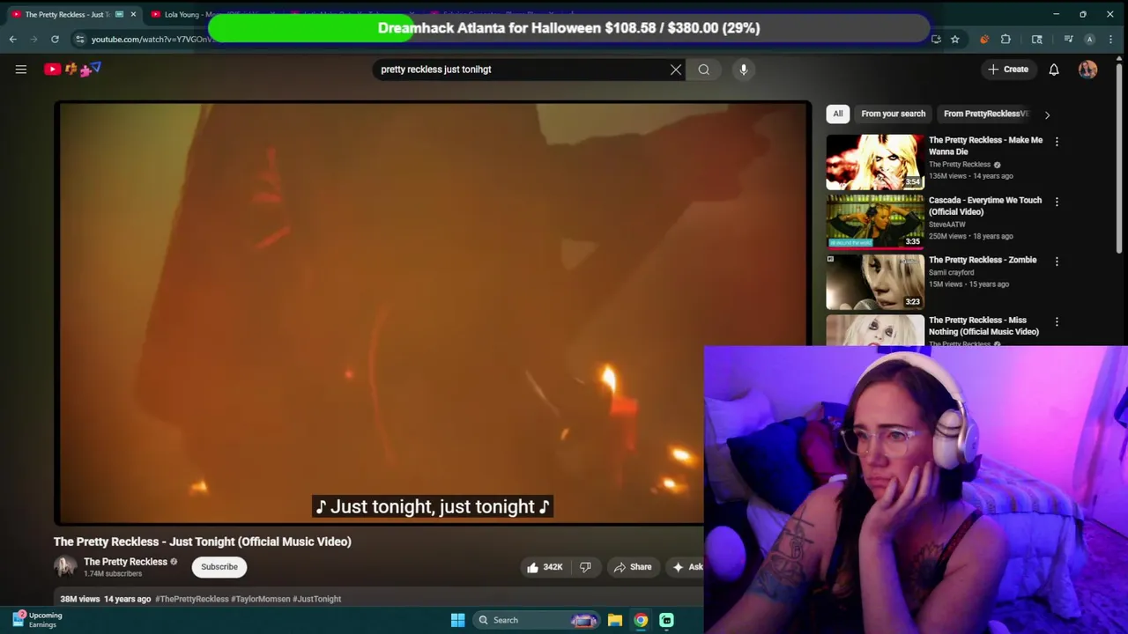Viewport: 1128px width, 634px height.
Task: Start voice search with the microphone
Action: click(x=744, y=70)
